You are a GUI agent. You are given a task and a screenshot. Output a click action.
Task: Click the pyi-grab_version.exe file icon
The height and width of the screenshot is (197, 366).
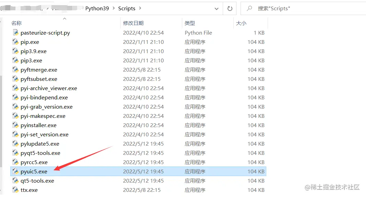(x=15, y=107)
